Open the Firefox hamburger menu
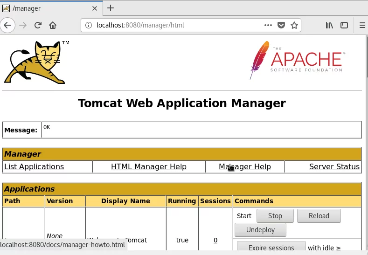368x255 pixels. click(362, 25)
